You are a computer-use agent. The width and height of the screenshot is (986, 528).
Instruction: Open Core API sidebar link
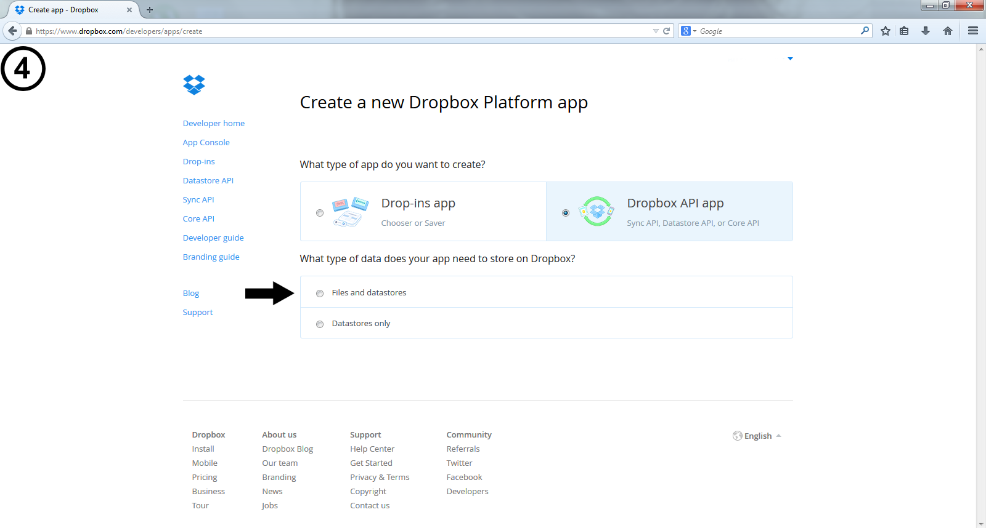click(198, 218)
